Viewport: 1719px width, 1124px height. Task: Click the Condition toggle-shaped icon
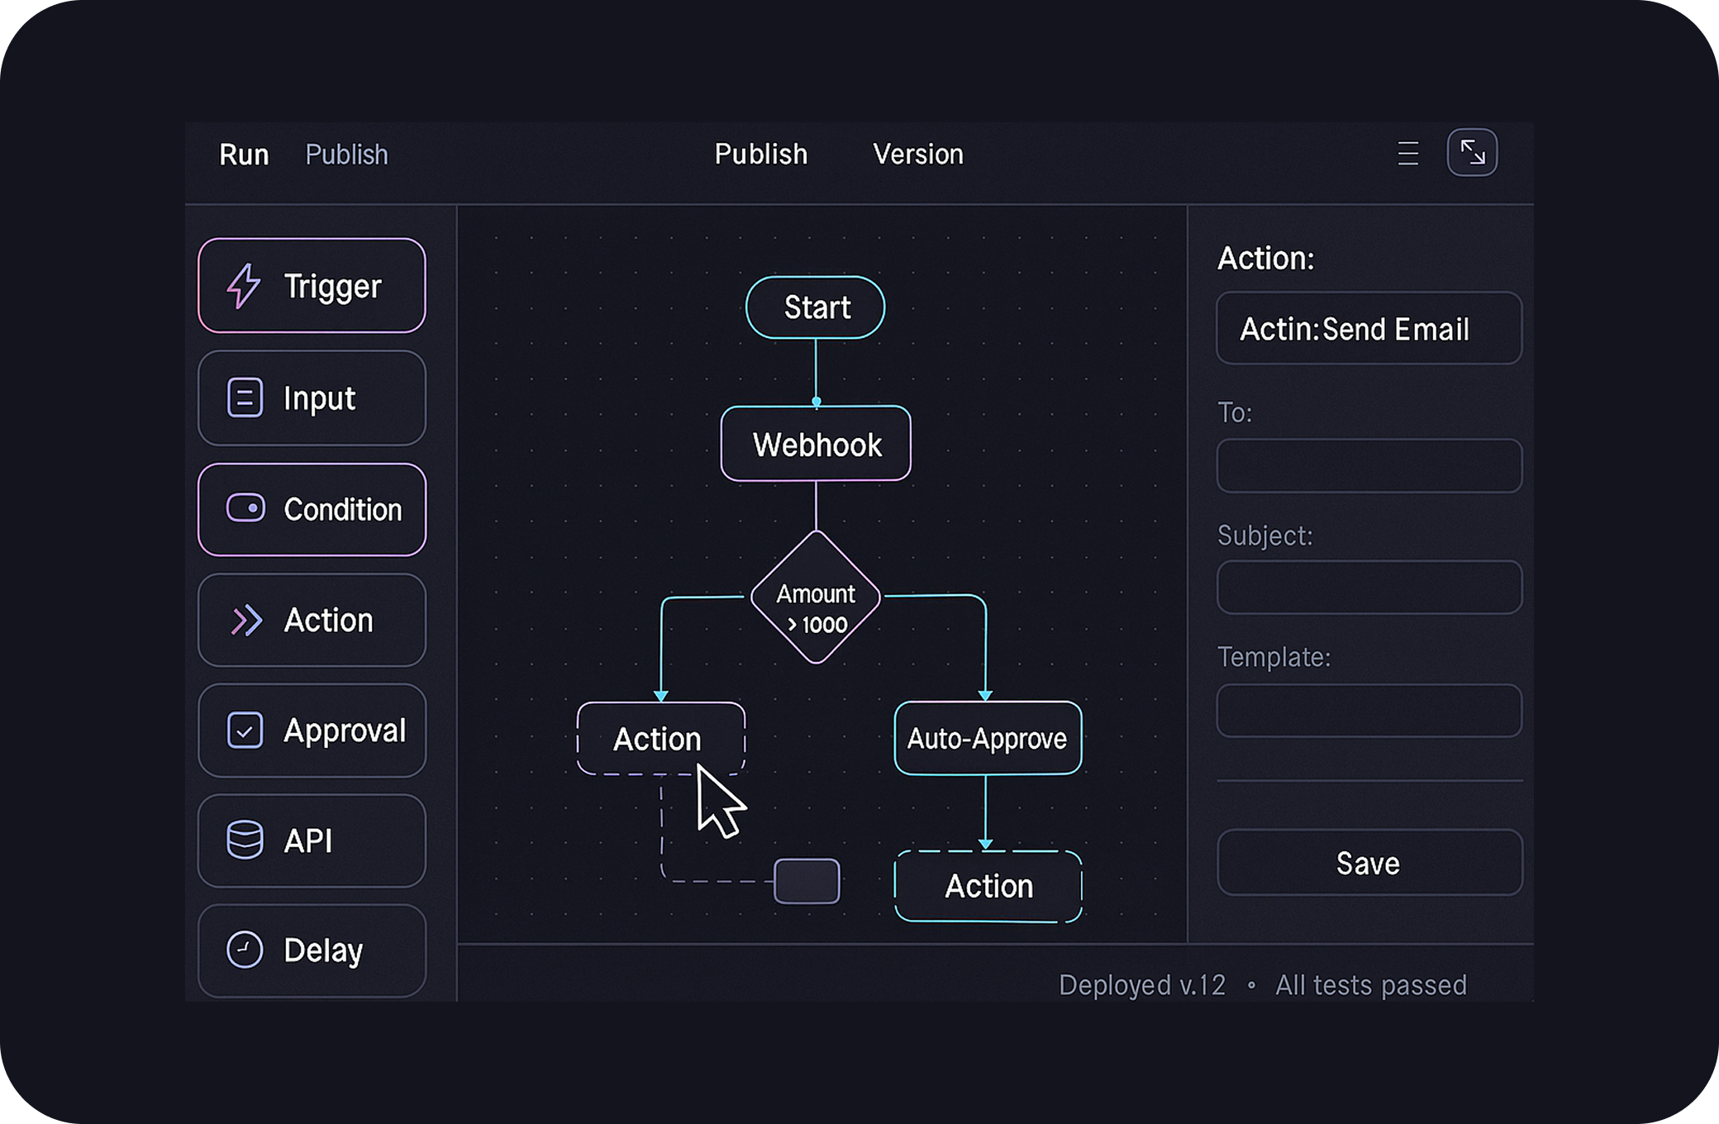245,508
